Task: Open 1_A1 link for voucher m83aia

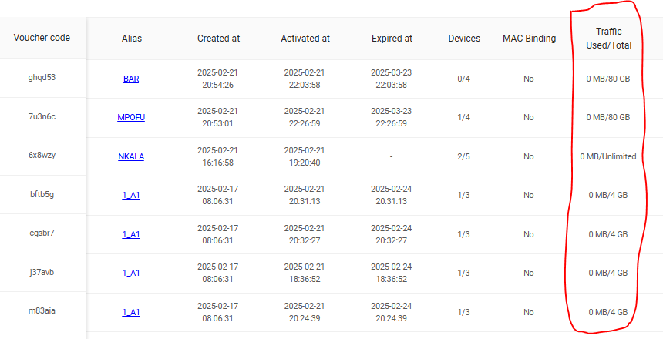Action: click(x=131, y=312)
